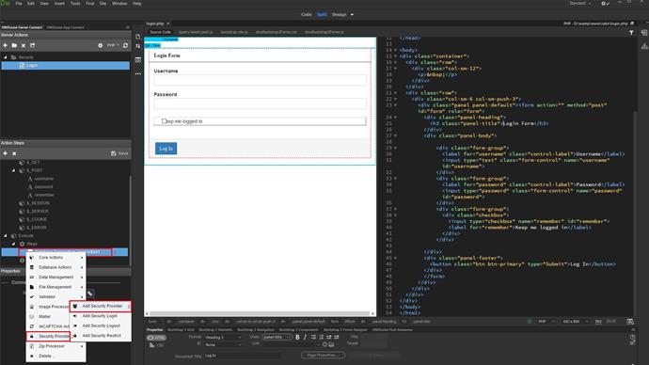Open window size dropdown in status bar

pyautogui.click(x=575, y=322)
